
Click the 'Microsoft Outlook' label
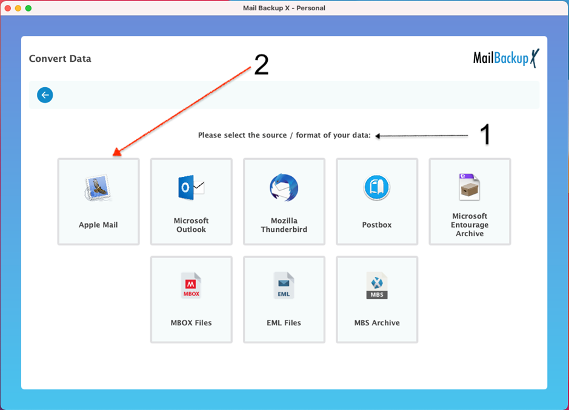point(191,225)
